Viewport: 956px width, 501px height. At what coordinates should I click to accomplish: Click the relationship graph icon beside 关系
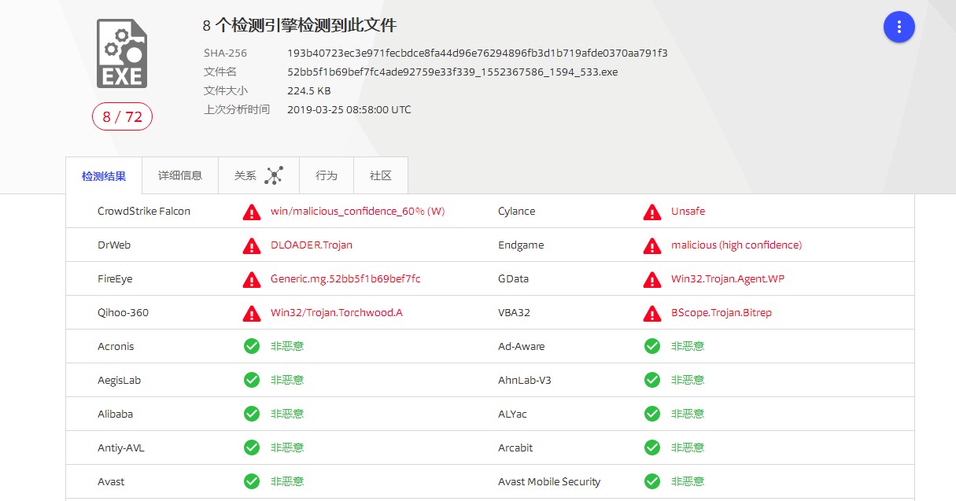click(273, 175)
